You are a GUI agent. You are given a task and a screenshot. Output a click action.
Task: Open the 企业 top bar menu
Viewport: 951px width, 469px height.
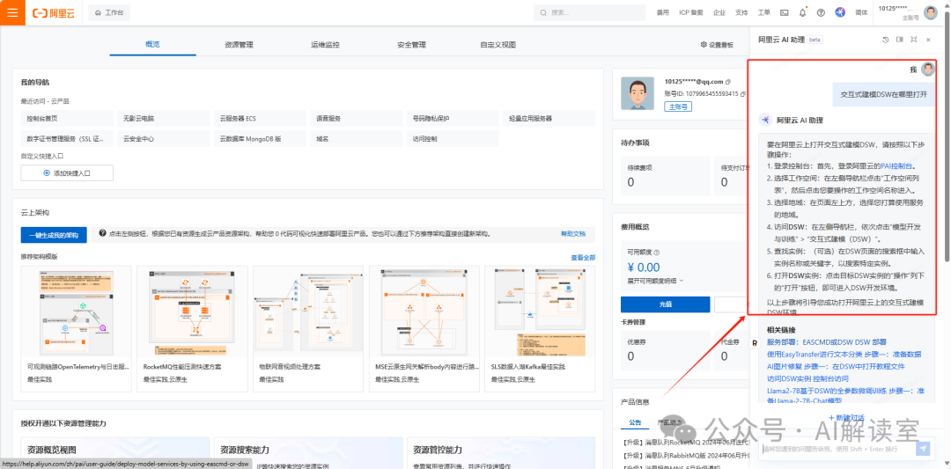pos(719,12)
